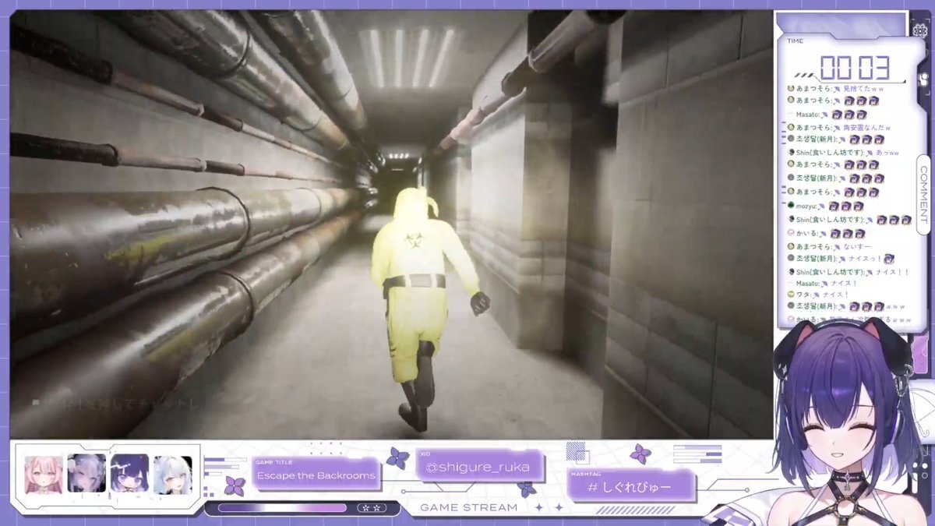
Task: Click the comment reading ないすー
Action: coord(857,246)
